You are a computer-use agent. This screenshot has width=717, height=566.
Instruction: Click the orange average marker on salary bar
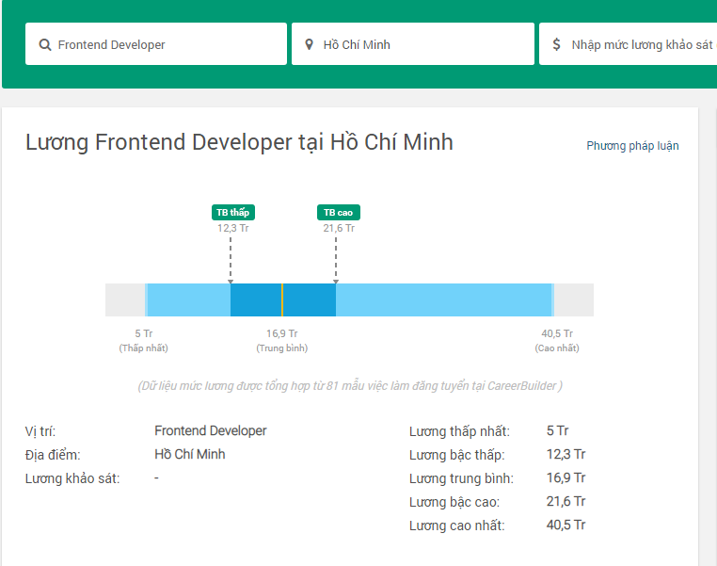click(282, 299)
